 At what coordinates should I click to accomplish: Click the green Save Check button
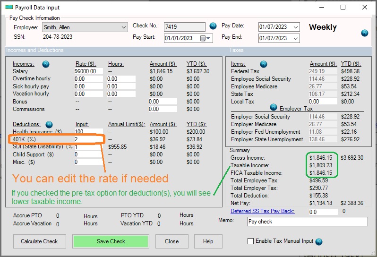point(111,241)
